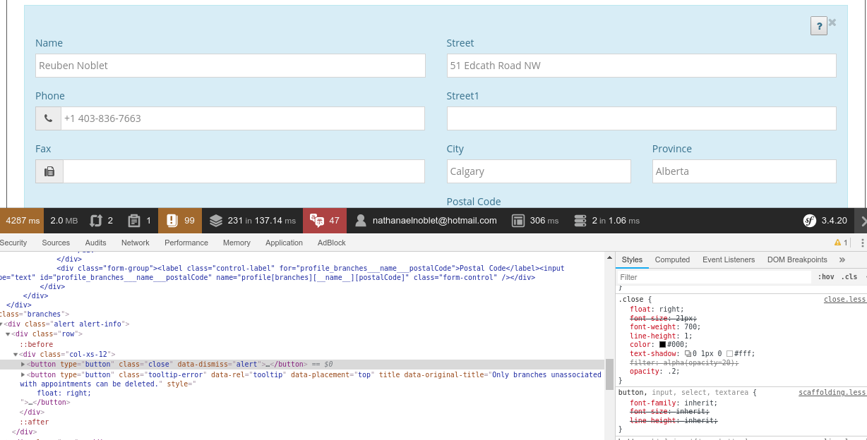Toggle the :hov element state panel
Viewport: 867px width, 440px height.
[x=825, y=277]
